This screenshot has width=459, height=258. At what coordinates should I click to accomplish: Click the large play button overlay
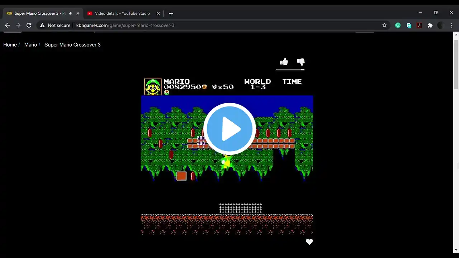229,129
